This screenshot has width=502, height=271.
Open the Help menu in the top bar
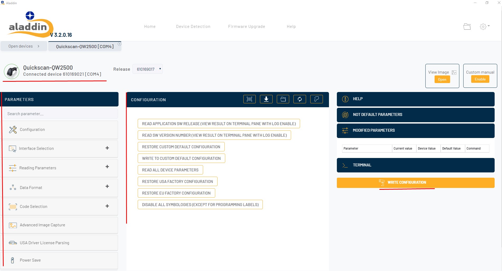click(291, 27)
